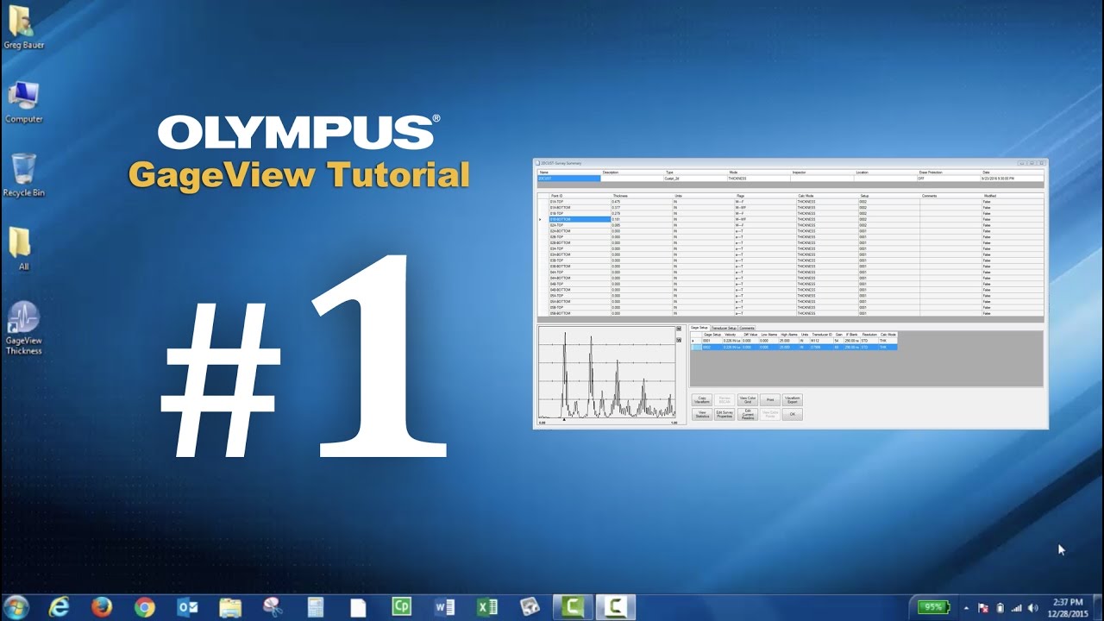
Task: Click inside the waveform A-scan display
Action: pos(605,373)
